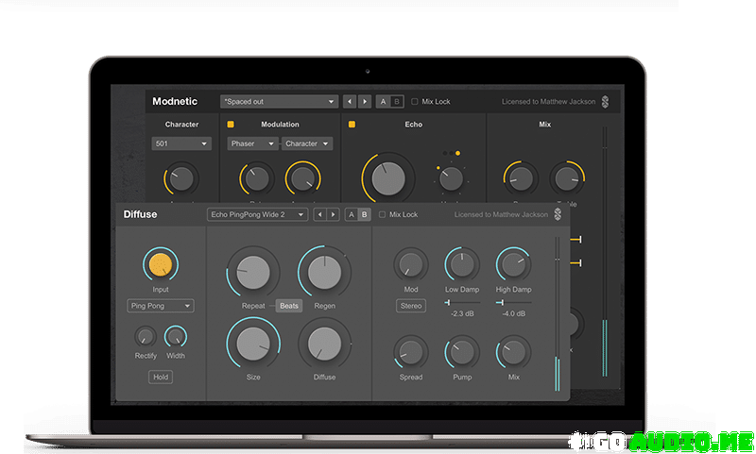The height and width of the screenshot is (454, 756).
Task: Click the Mod knob in Diffuse
Action: [411, 264]
